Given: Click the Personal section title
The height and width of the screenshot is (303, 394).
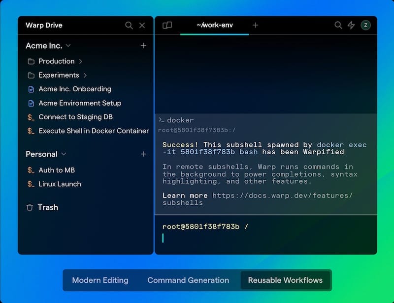Looking at the screenshot, I should (41, 154).
